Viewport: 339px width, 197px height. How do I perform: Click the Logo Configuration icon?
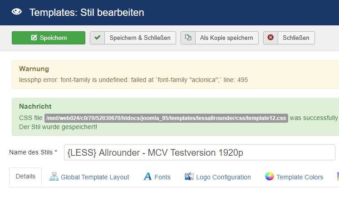point(189,177)
